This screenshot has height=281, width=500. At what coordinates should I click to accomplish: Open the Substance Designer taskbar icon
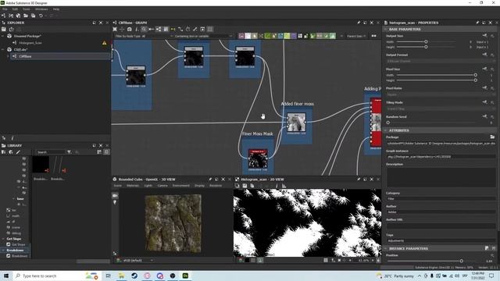[185, 276]
